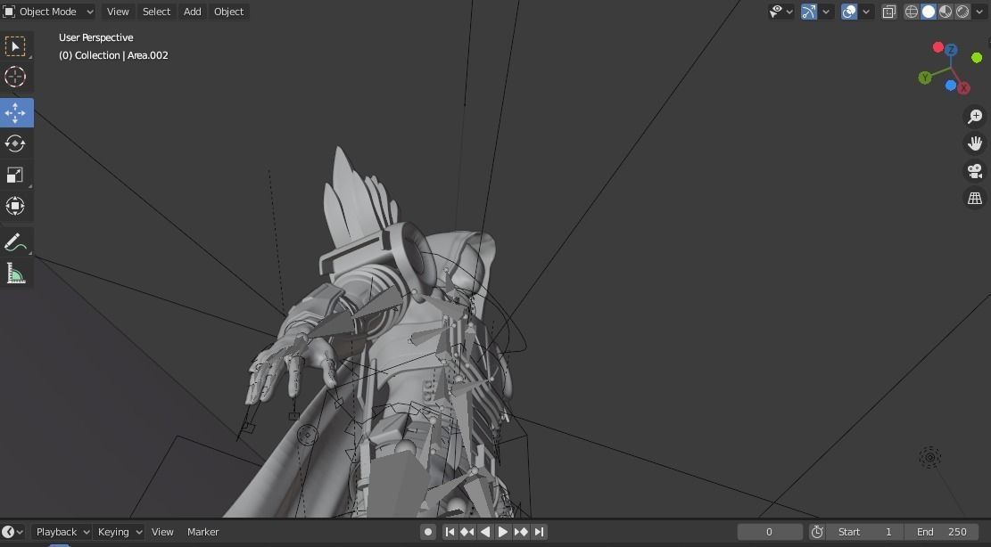The width and height of the screenshot is (991, 547).
Task: Toggle Show Overlays button
Action: coord(849,12)
